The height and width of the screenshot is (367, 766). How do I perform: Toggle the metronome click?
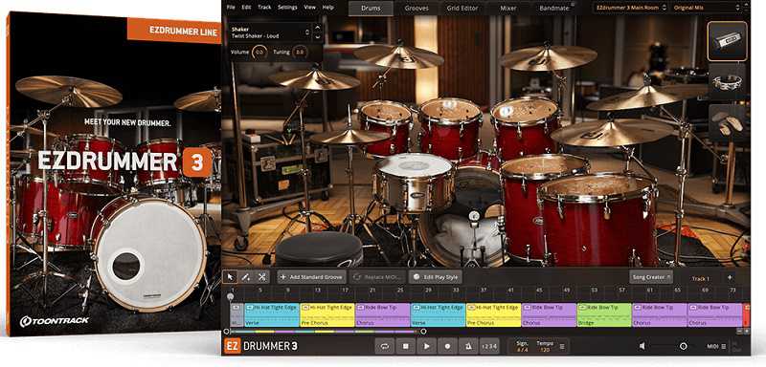468,346
